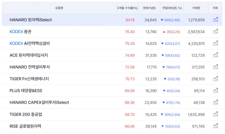
Task: Open chart icon for PLUS 태양광&ESS
Action: tap(215, 91)
